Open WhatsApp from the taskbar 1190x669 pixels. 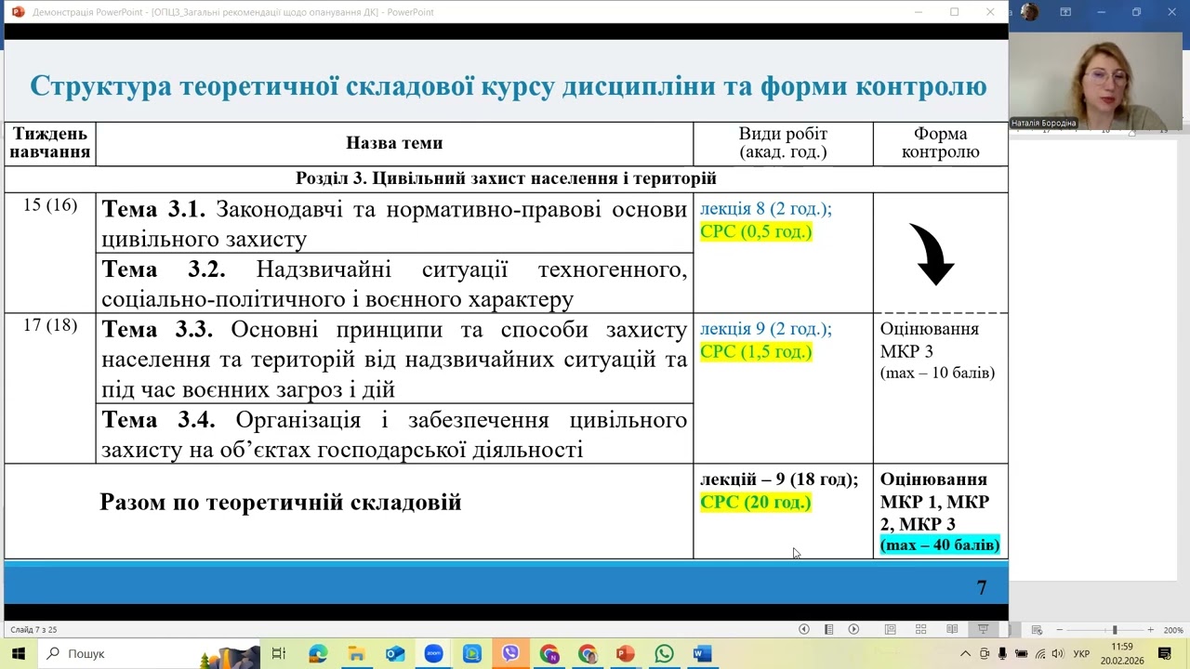pyautogui.click(x=664, y=654)
